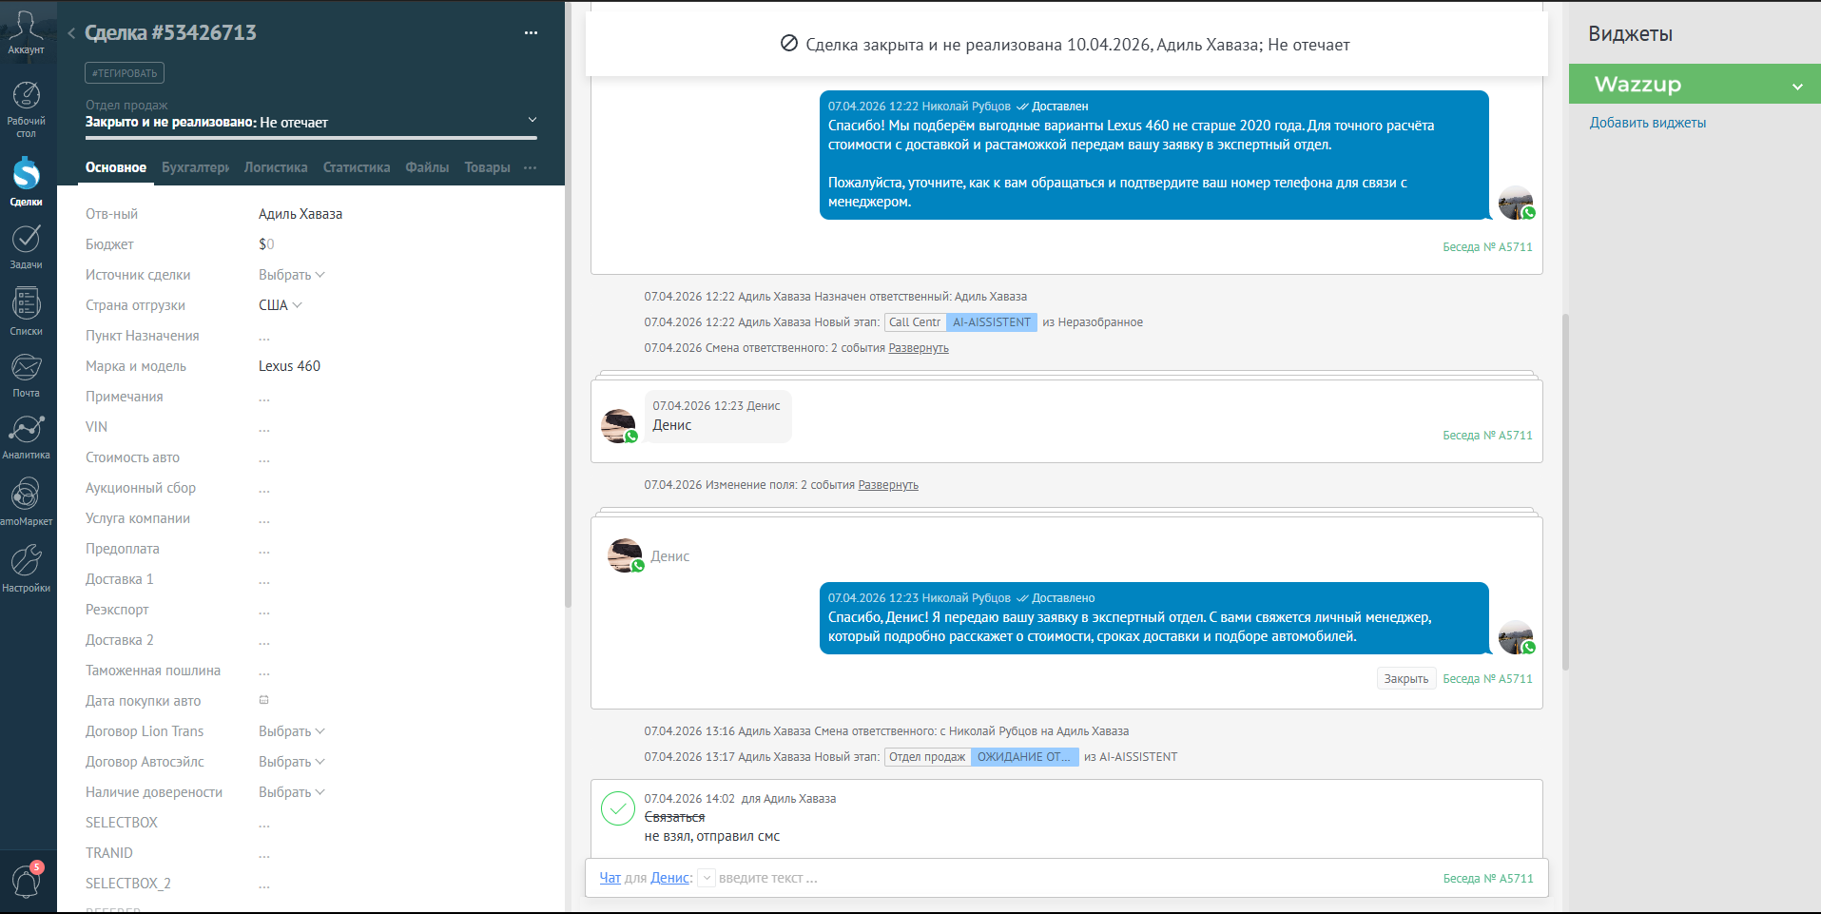Go back using arrow beside Сделка title

(x=71, y=33)
